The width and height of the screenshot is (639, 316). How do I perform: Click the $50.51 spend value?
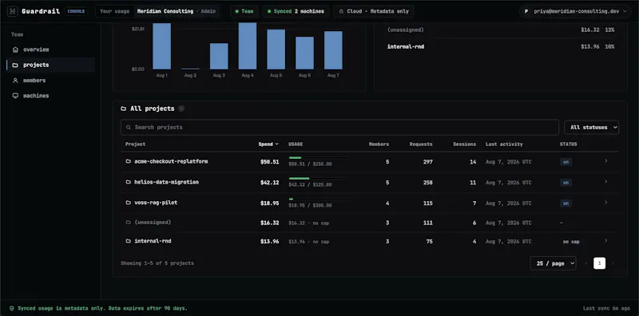point(270,162)
